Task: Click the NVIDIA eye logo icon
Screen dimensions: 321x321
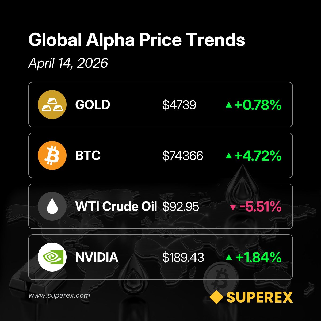Action: [x=52, y=257]
